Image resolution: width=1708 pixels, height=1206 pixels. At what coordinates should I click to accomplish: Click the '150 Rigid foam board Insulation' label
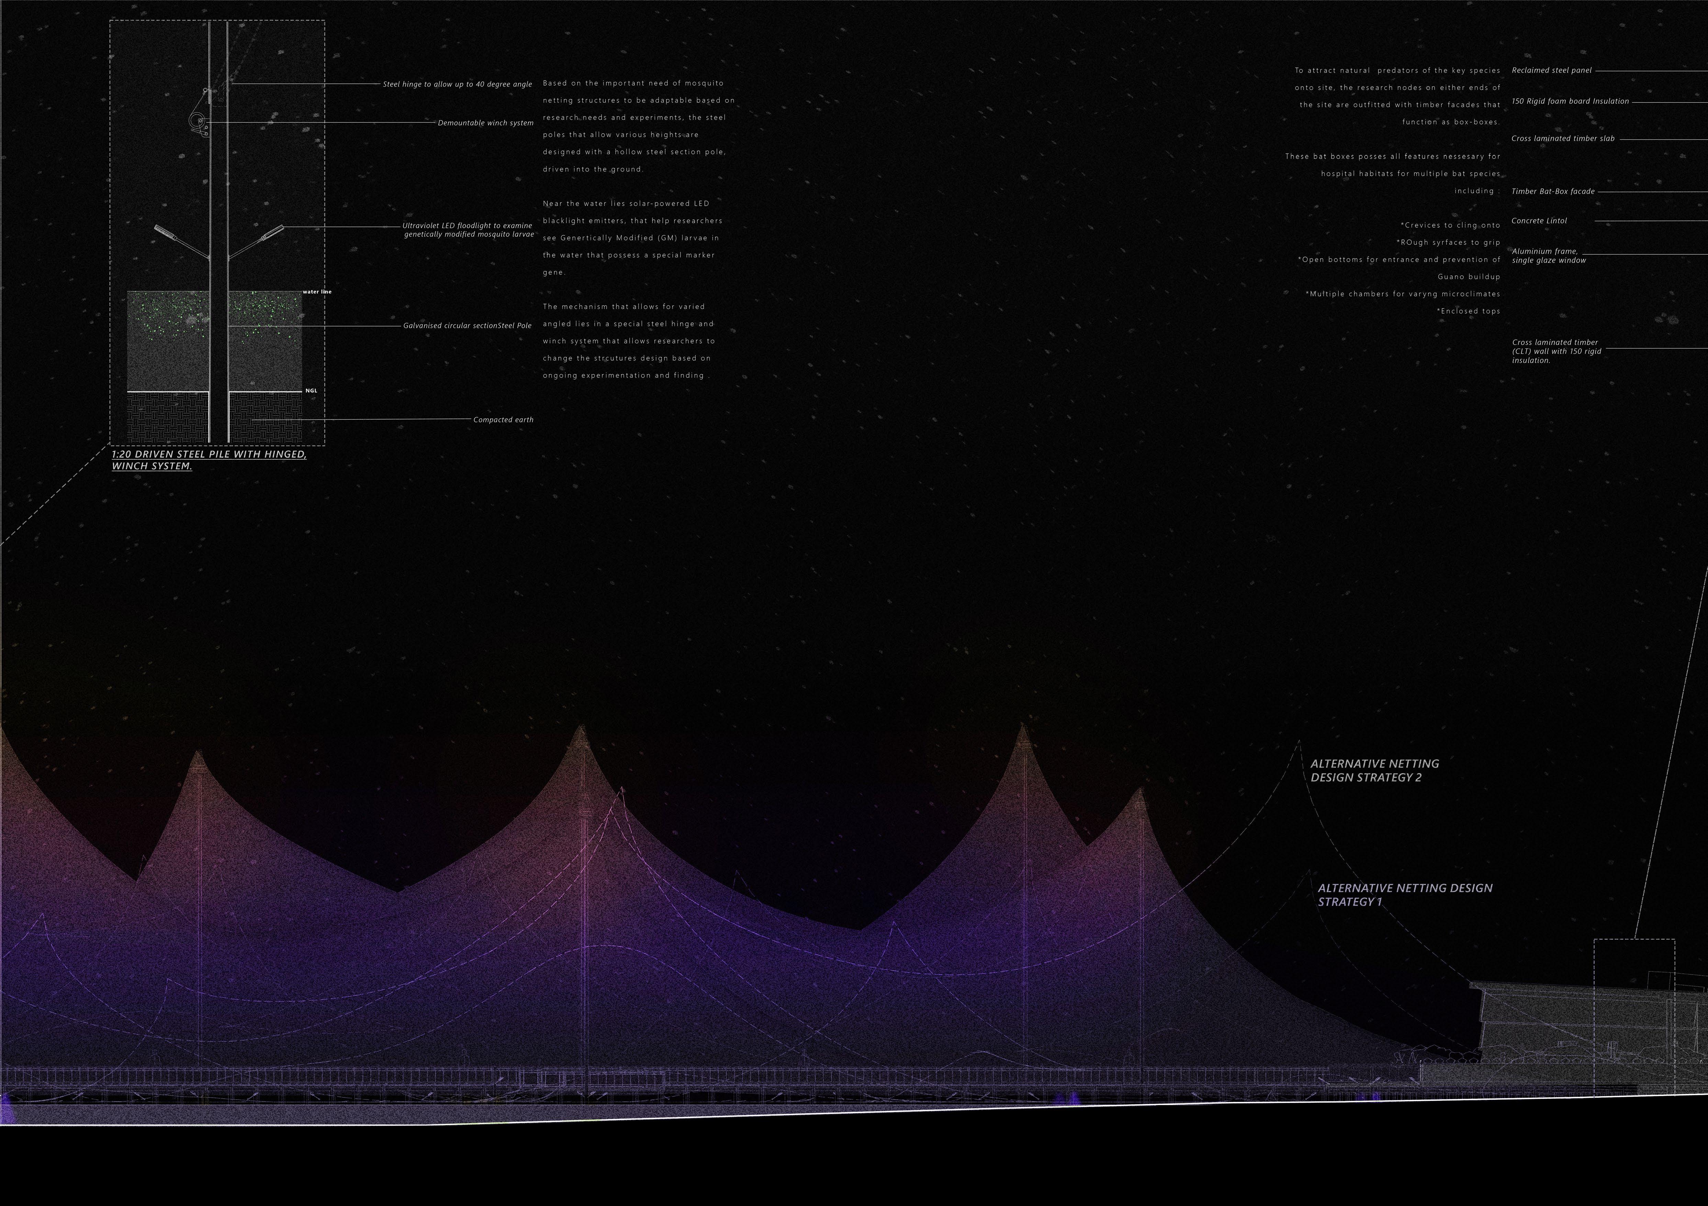pyautogui.click(x=1570, y=101)
